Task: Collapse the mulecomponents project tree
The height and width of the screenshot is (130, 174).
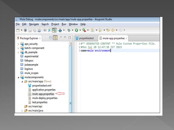Action: (x=19, y=77)
